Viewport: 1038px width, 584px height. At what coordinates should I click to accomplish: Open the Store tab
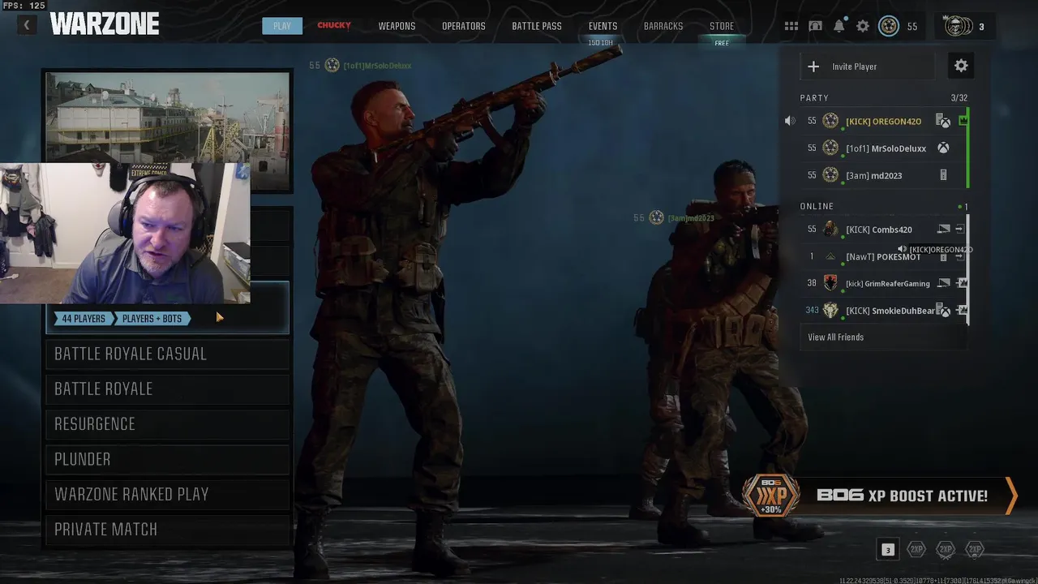coord(722,26)
